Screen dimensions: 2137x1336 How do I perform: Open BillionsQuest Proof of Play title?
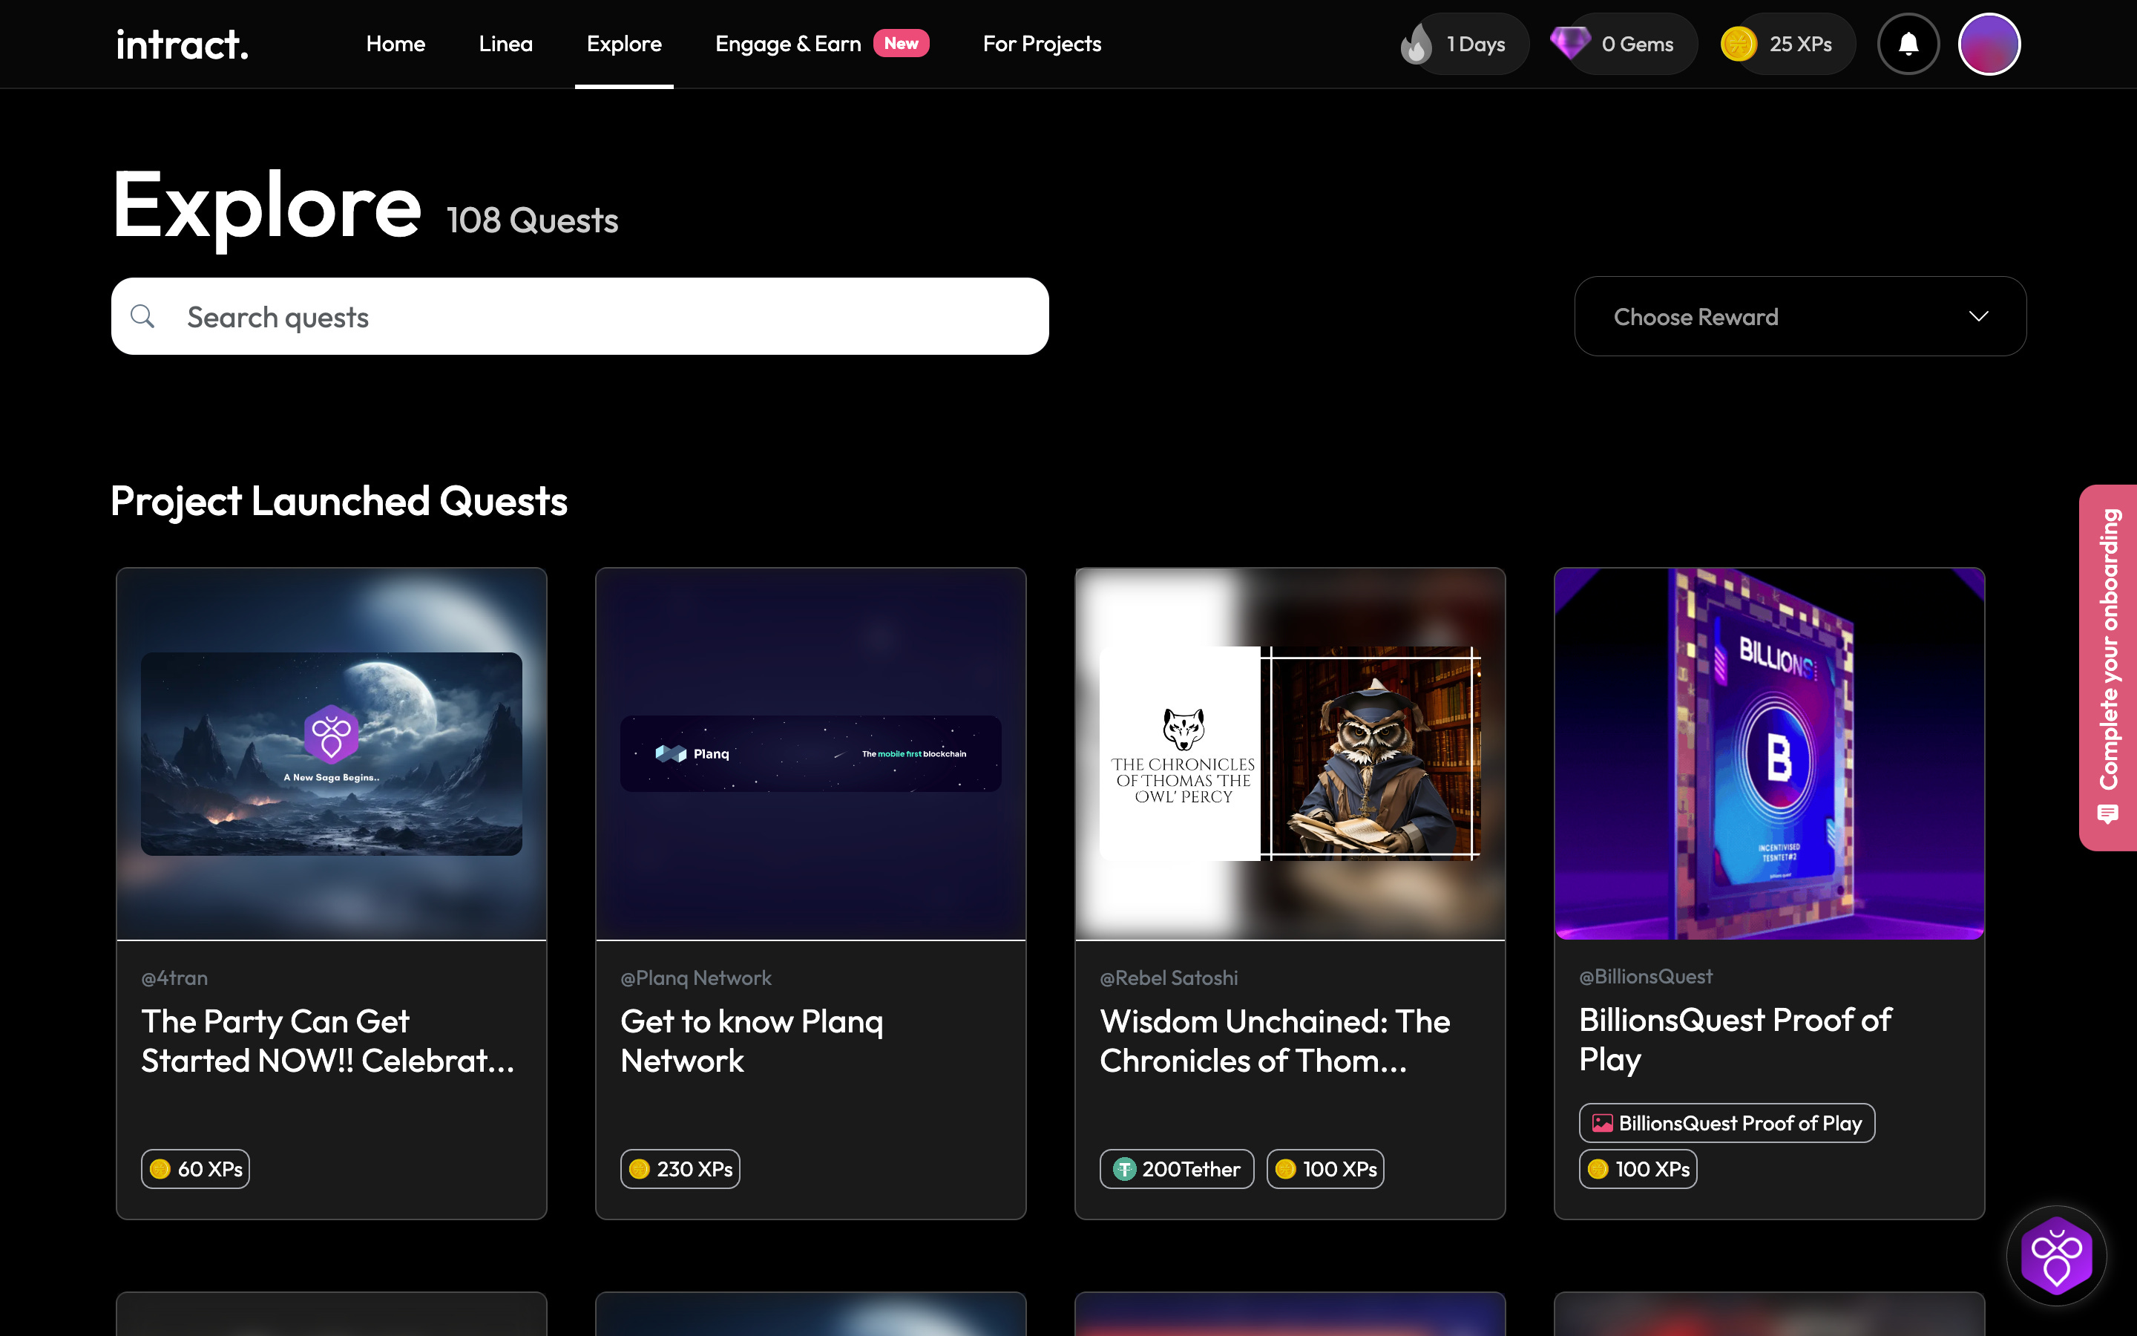[1736, 1039]
